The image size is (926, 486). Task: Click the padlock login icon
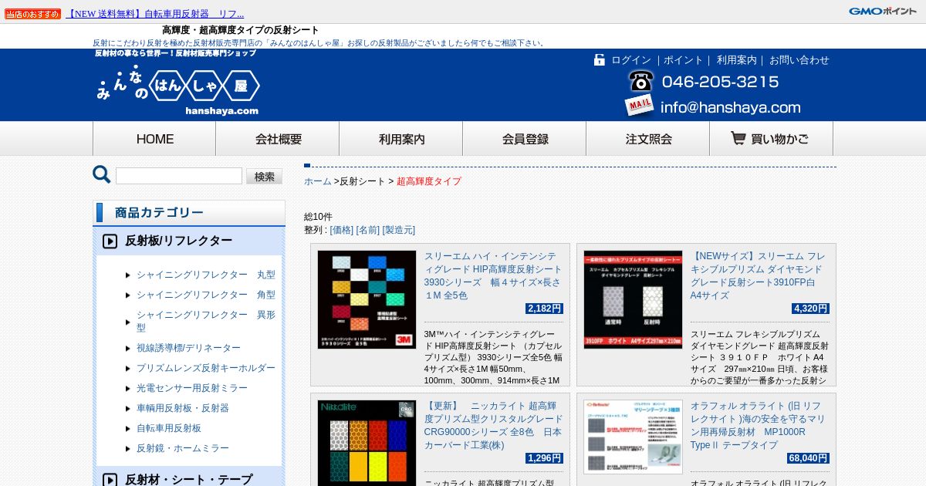click(600, 59)
